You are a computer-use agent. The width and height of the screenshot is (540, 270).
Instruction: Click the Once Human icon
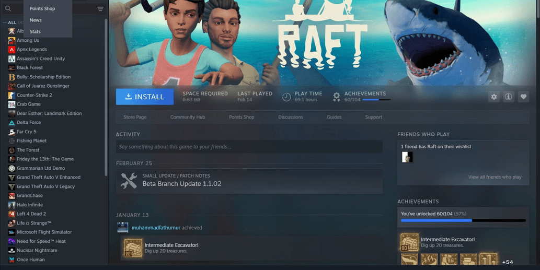tap(12, 260)
